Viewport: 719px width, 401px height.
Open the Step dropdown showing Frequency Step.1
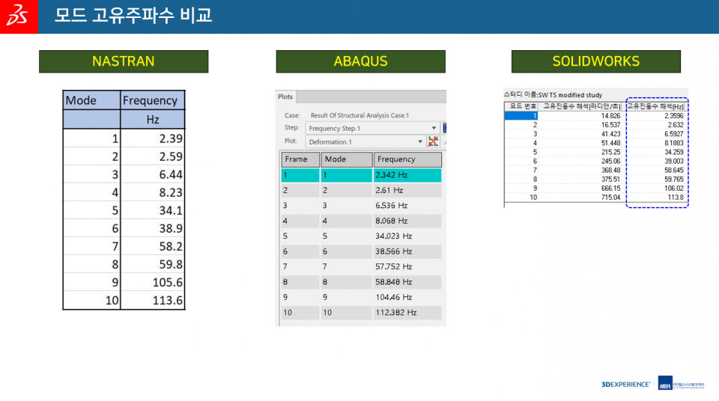click(372, 129)
